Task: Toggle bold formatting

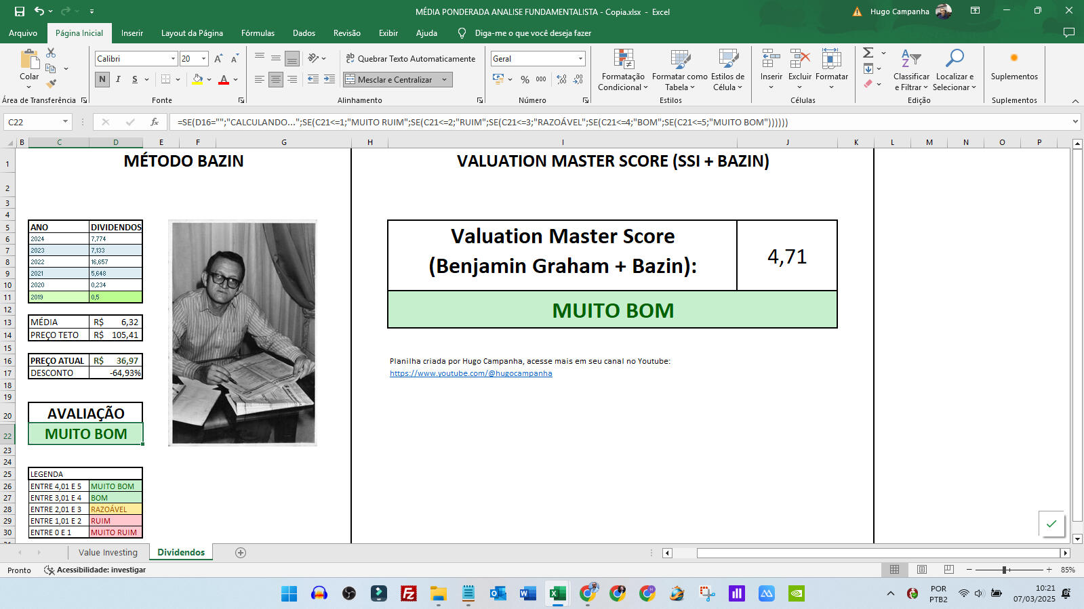Action: point(102,79)
